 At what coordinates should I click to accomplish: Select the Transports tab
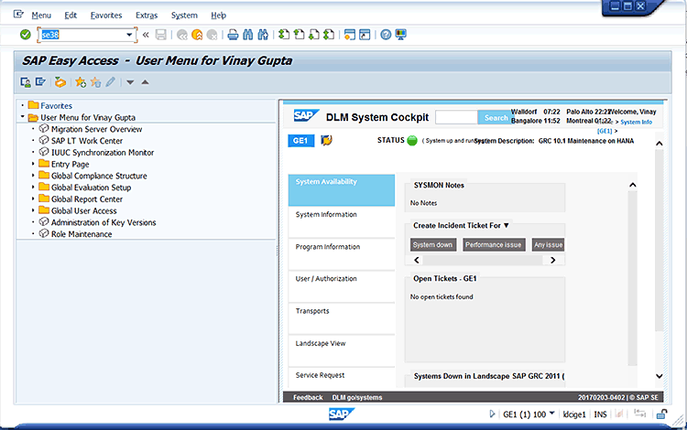coord(342,319)
